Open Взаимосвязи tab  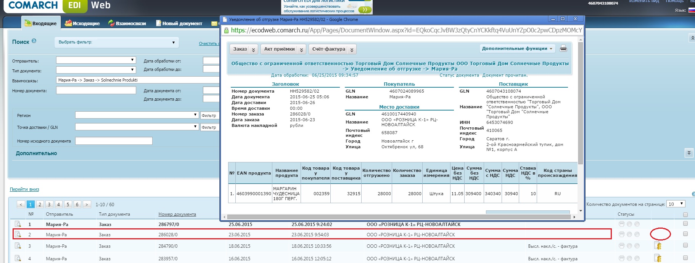(x=127, y=23)
